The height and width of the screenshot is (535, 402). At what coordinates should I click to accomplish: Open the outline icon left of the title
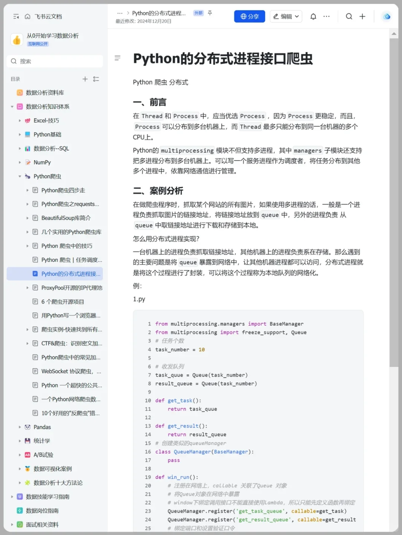(x=118, y=58)
